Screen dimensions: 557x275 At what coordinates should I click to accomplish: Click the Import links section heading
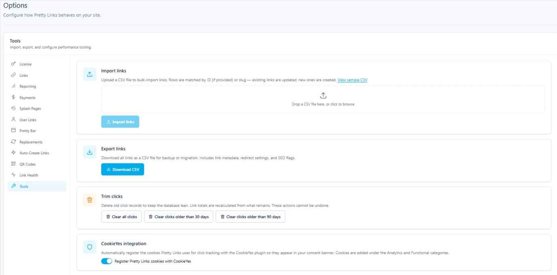click(114, 71)
